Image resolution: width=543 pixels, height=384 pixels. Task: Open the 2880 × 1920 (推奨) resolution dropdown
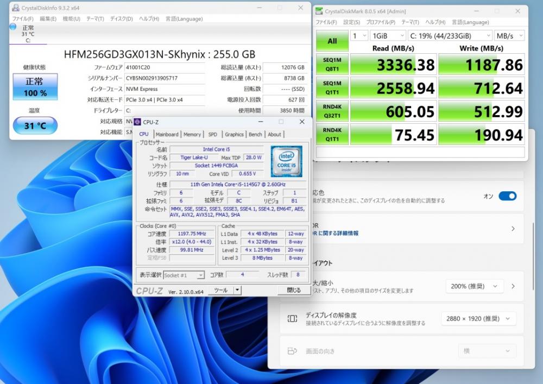coord(478,319)
